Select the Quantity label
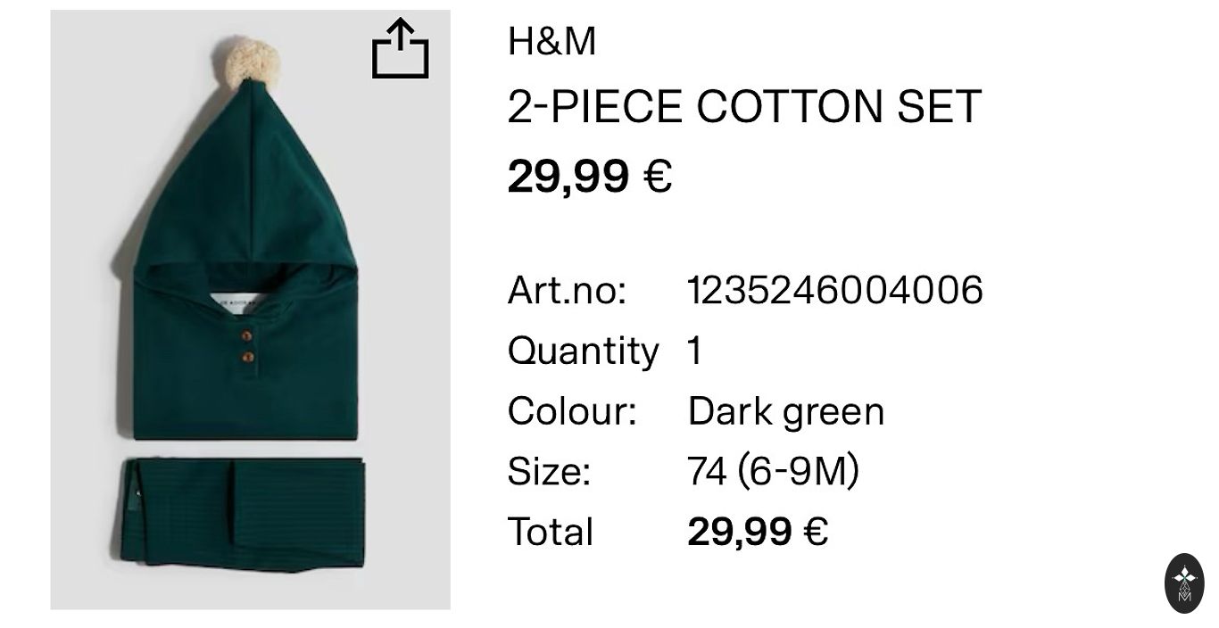 pos(583,351)
